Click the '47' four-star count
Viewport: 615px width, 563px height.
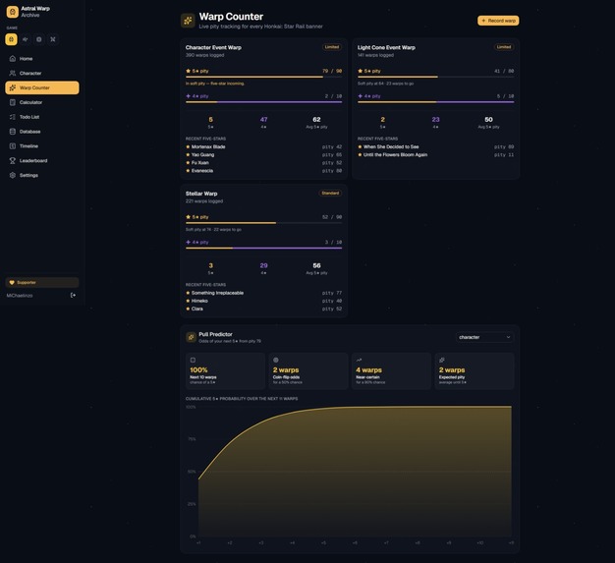263,119
